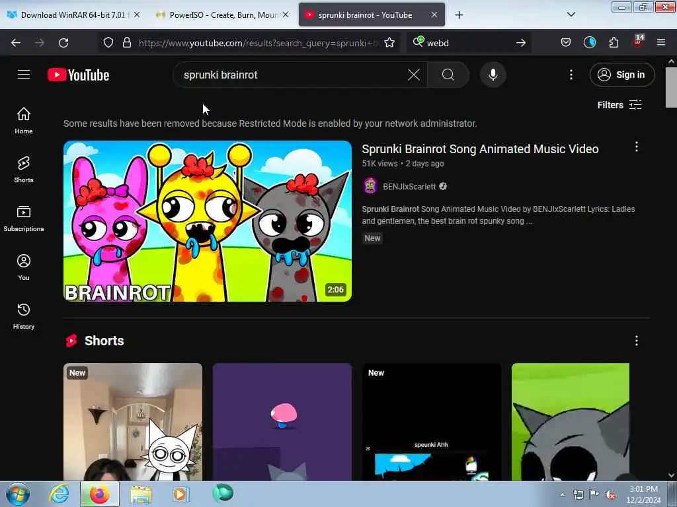
Task: Open Sprunki Brainrot Song video thumbnail
Action: [207, 221]
